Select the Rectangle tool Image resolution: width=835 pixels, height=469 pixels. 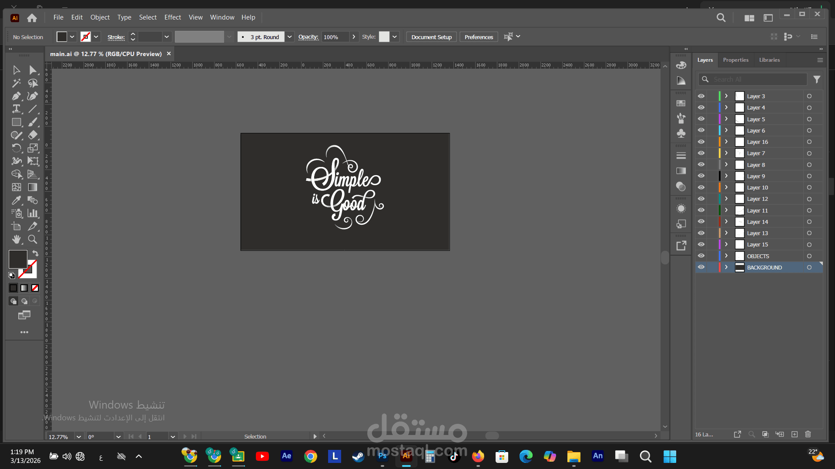(x=17, y=122)
